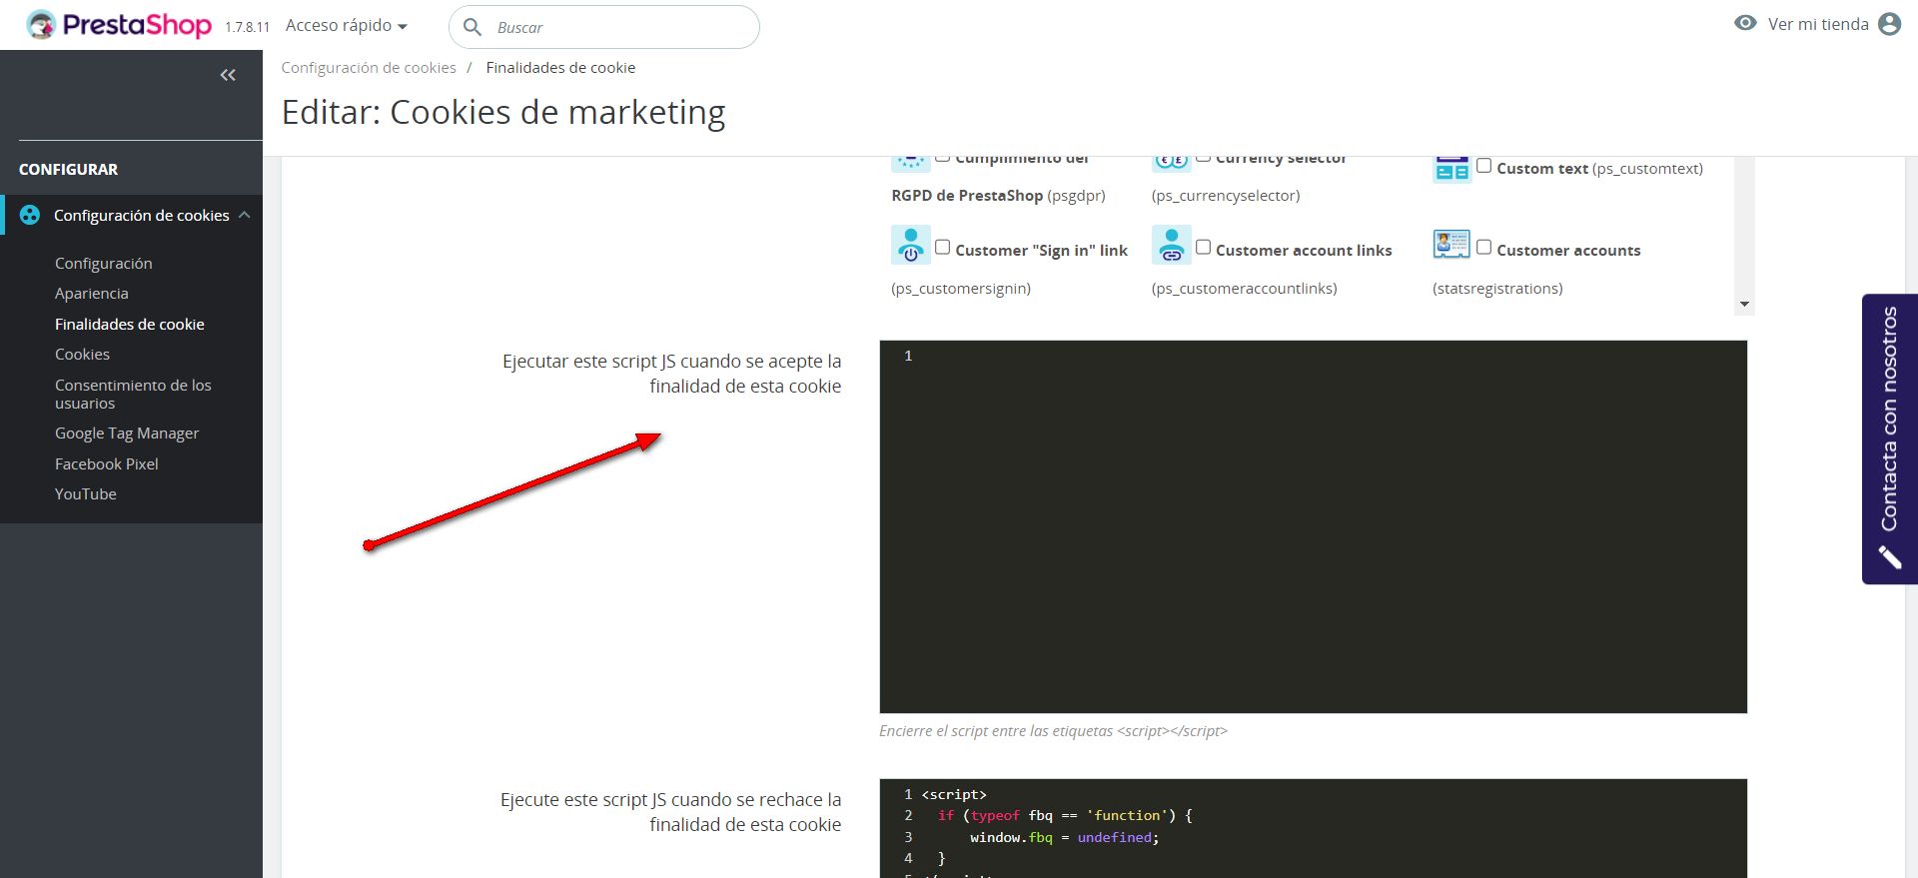Image resolution: width=1918 pixels, height=878 pixels.
Task: Click the hint Encierre el script entre las etiquetas
Action: point(1053,730)
